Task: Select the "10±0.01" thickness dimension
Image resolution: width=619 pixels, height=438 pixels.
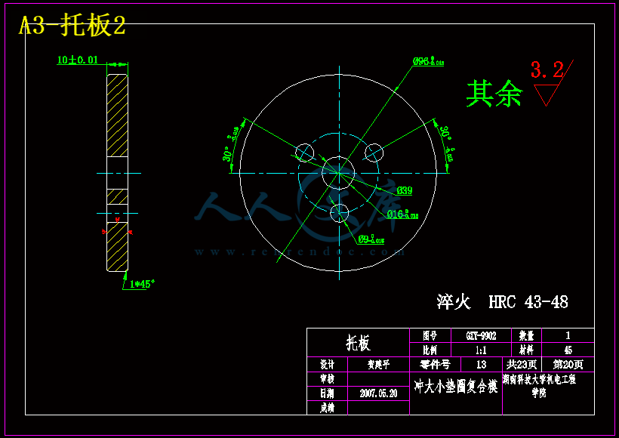Action: (77, 60)
